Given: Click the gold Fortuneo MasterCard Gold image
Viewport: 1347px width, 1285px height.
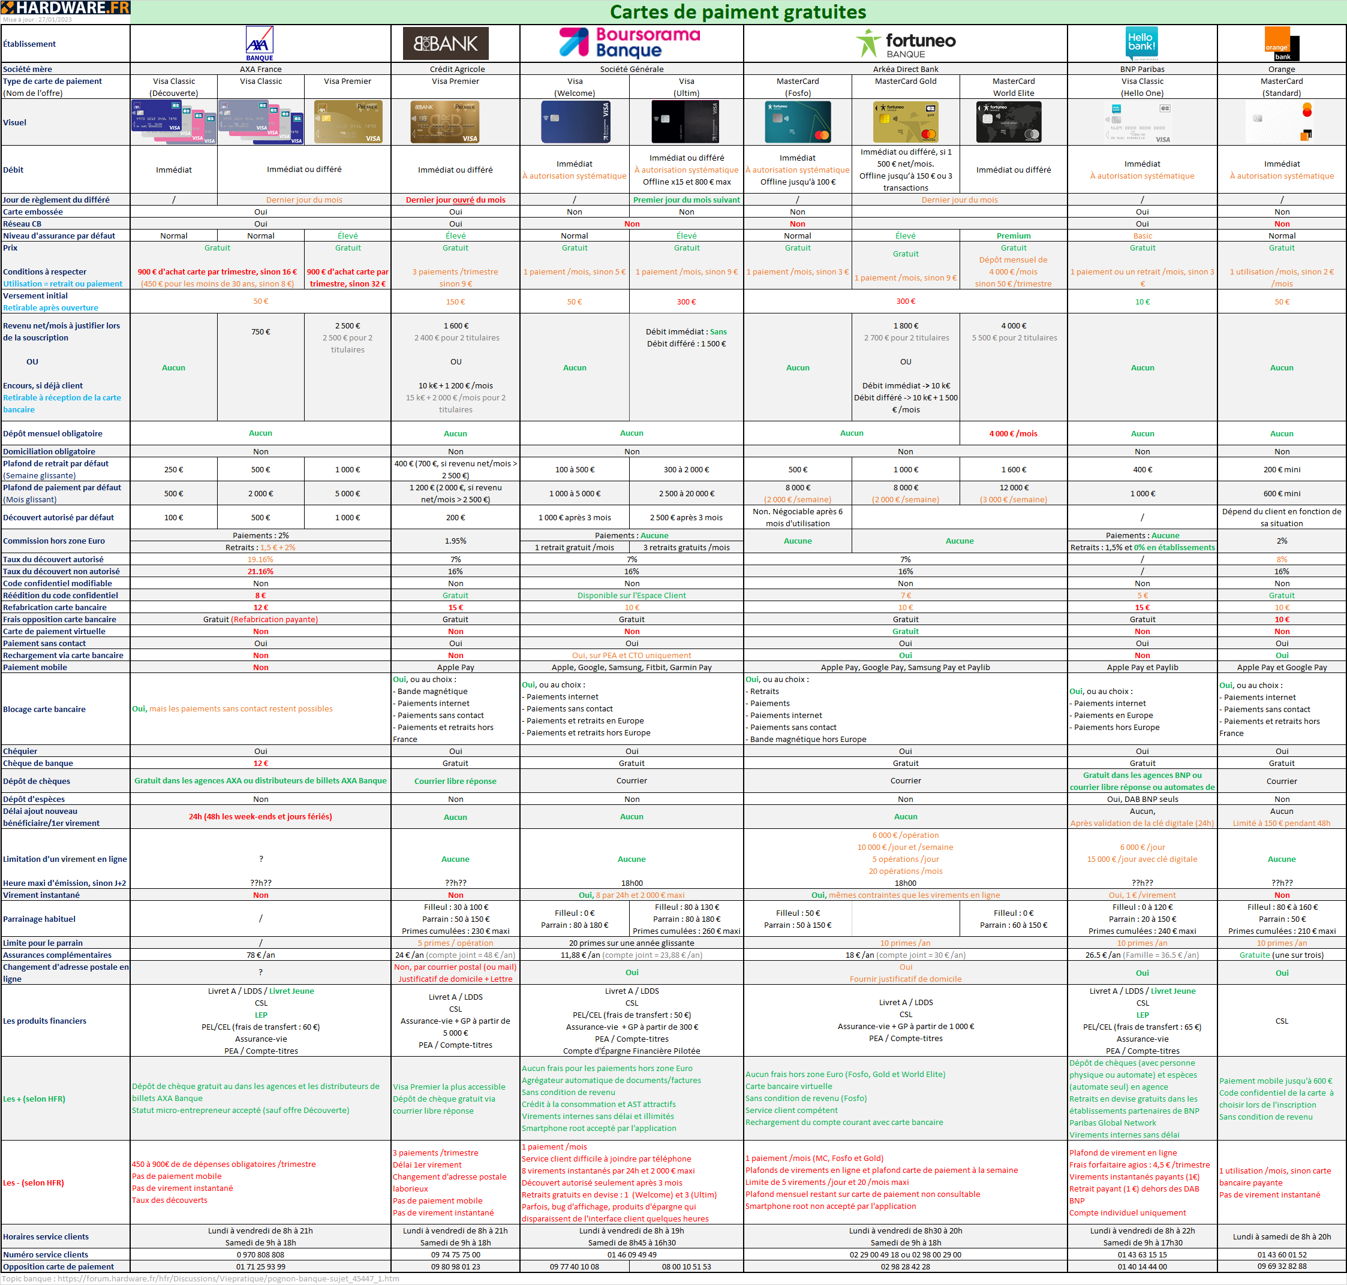Looking at the screenshot, I should point(905,122).
